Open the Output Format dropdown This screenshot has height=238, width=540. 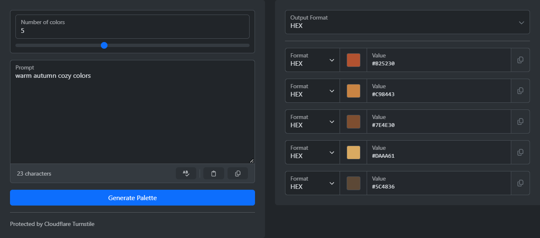point(407,22)
